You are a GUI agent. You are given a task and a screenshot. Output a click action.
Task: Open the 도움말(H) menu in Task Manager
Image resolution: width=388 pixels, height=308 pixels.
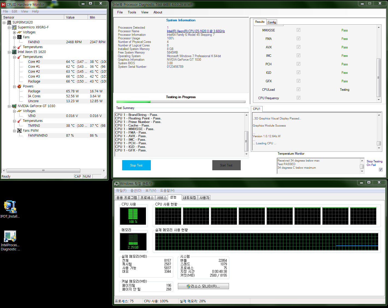click(167, 190)
